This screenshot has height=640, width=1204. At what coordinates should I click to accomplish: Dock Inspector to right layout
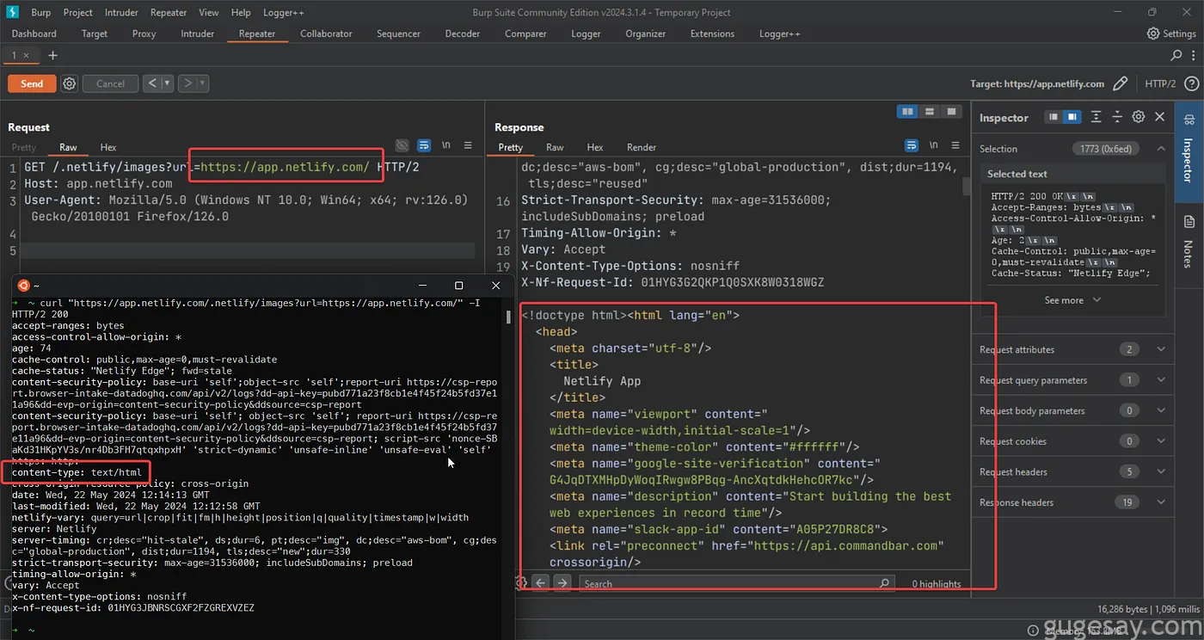[1072, 117]
